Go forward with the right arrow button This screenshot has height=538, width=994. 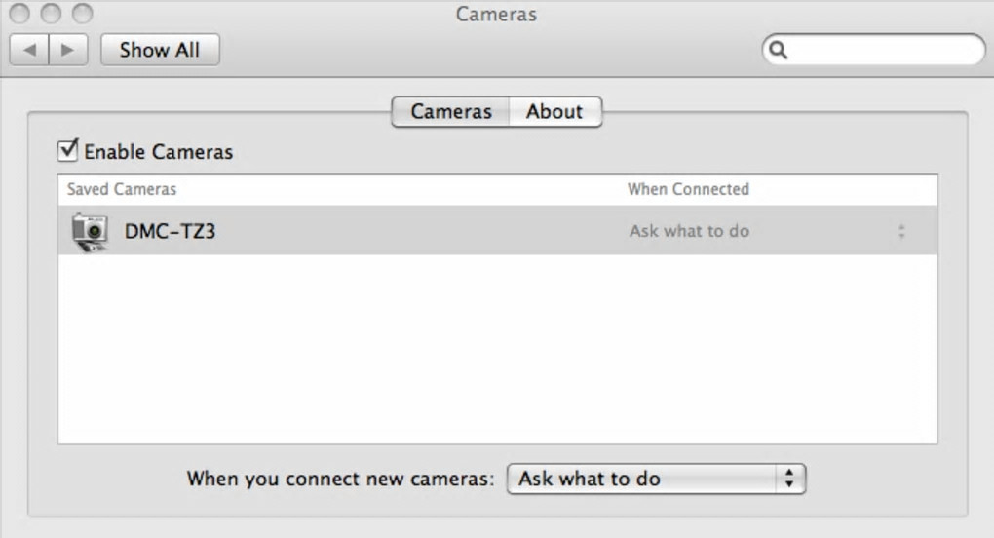67,50
